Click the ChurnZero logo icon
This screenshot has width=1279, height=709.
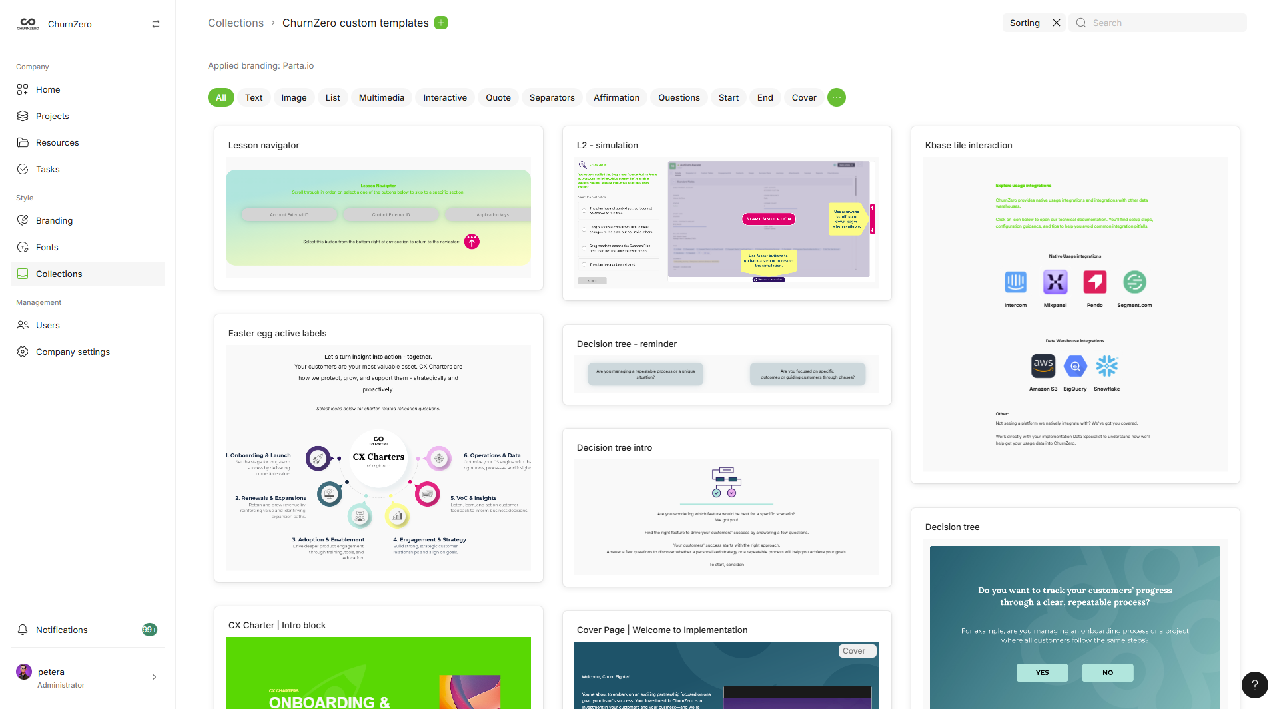(x=28, y=24)
